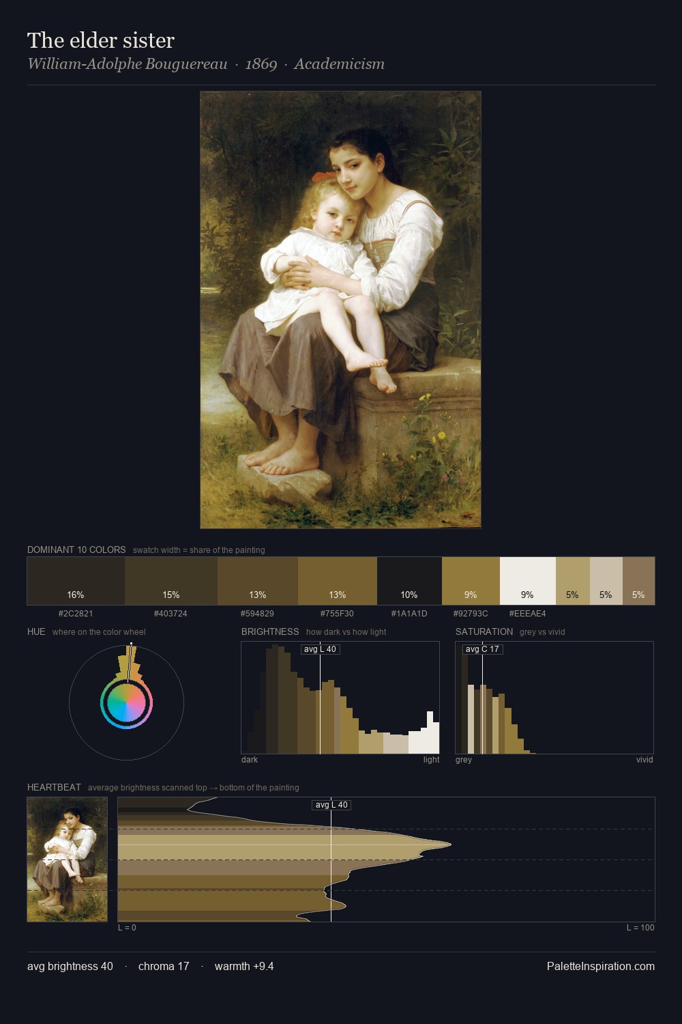Click the 'avg L 40' label in heartbeat chart
This screenshot has width=682, height=1024.
click(x=331, y=805)
